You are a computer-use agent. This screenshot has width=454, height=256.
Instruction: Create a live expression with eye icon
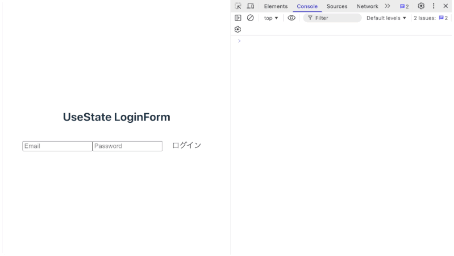click(291, 18)
